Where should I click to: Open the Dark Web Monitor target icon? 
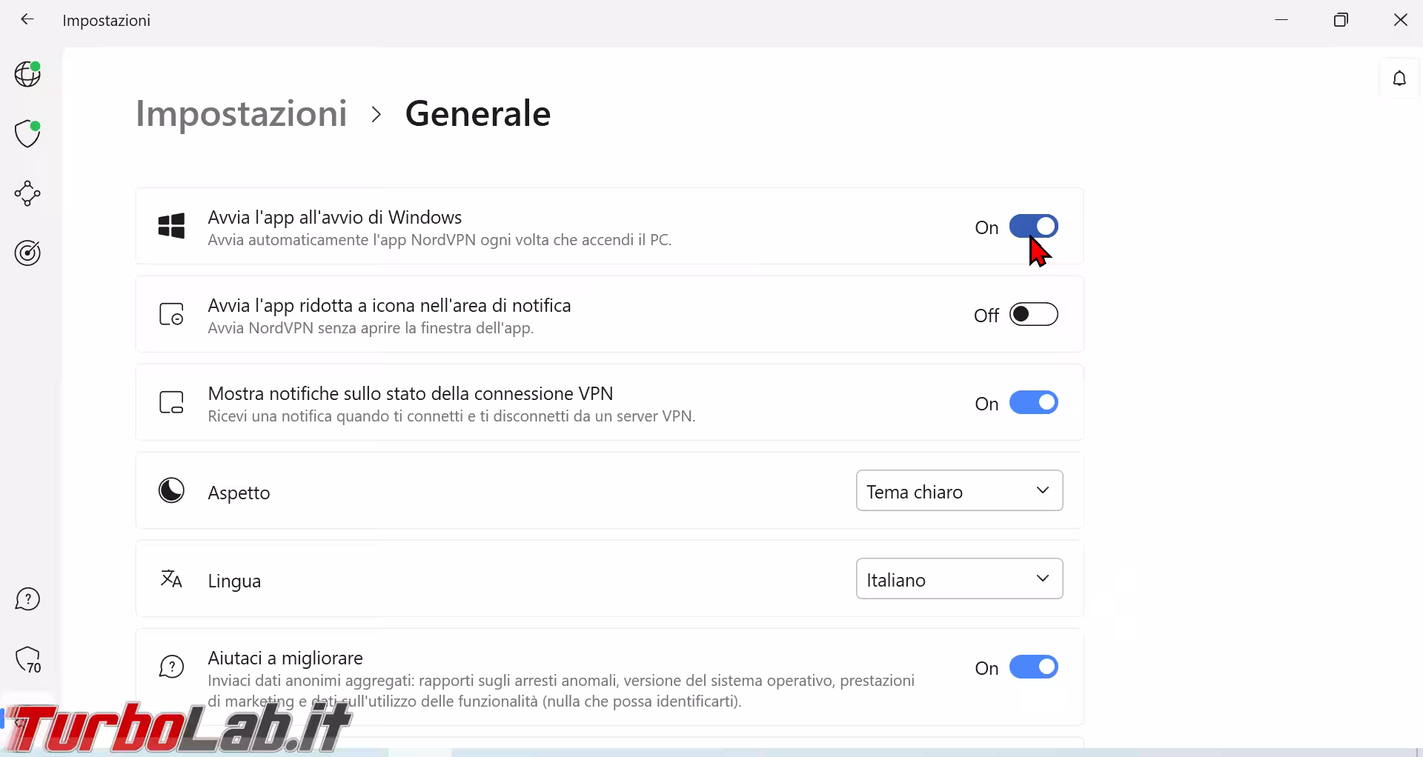(28, 253)
